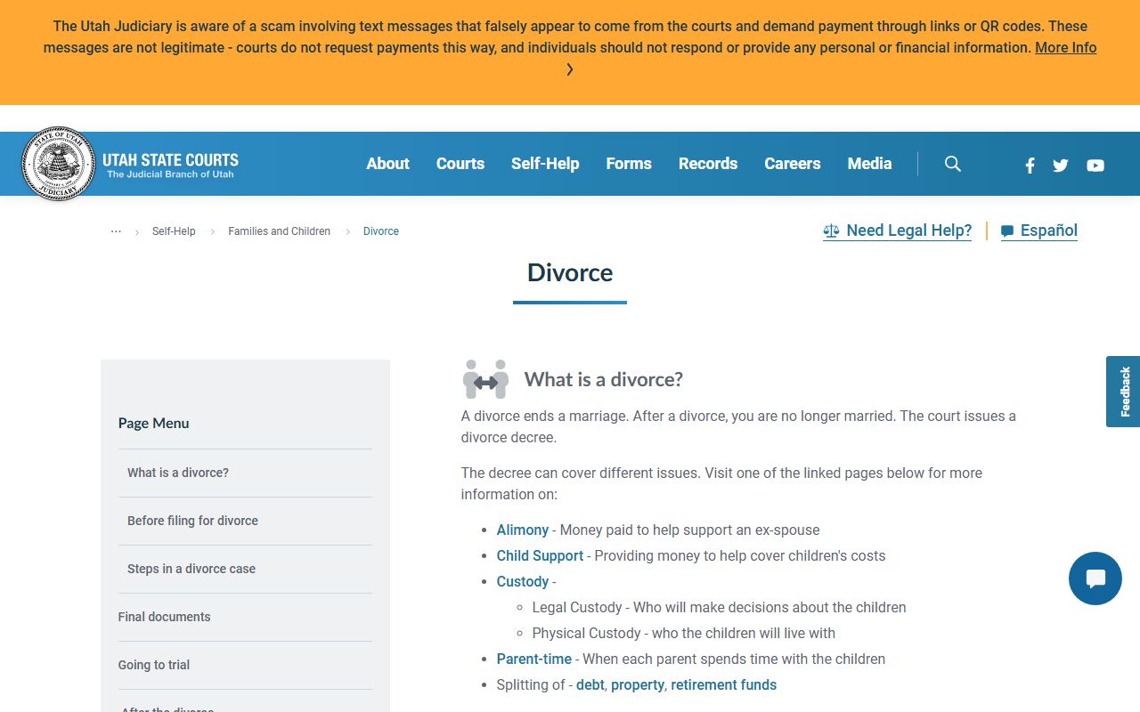Image resolution: width=1140 pixels, height=712 pixels.
Task: Open the Forms menu
Action: pos(629,164)
